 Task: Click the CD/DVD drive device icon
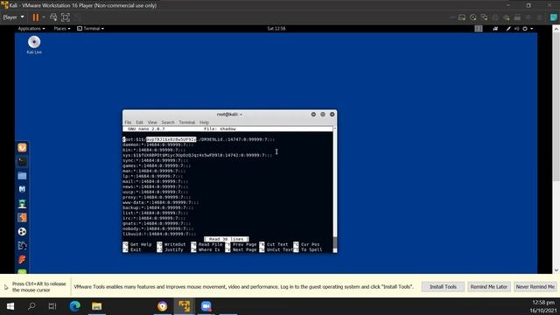click(473, 17)
